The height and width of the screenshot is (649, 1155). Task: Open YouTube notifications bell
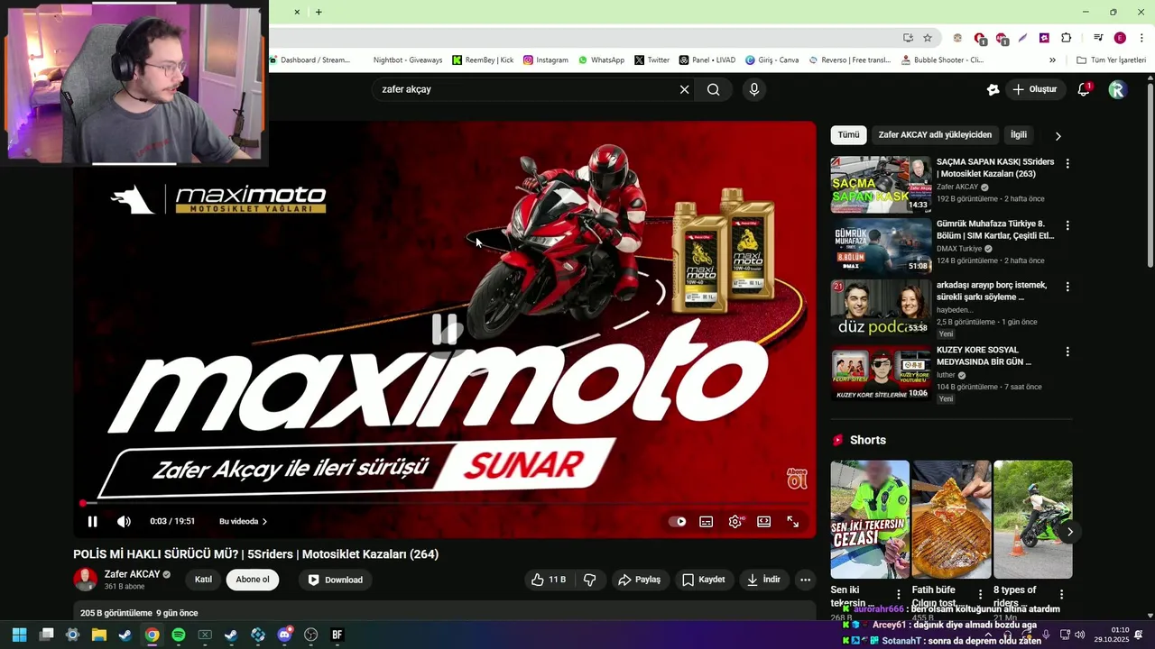[1085, 89]
